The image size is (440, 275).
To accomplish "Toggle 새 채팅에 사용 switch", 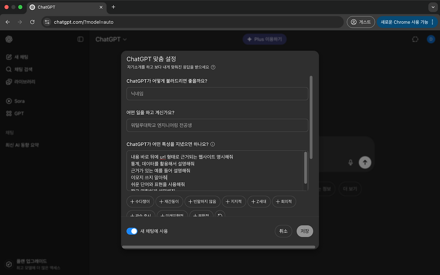I will pos(132,231).
